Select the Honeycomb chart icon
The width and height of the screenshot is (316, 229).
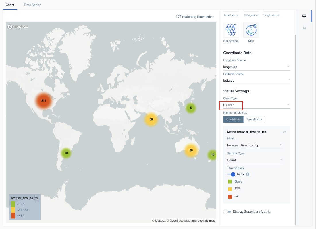[x=231, y=30]
